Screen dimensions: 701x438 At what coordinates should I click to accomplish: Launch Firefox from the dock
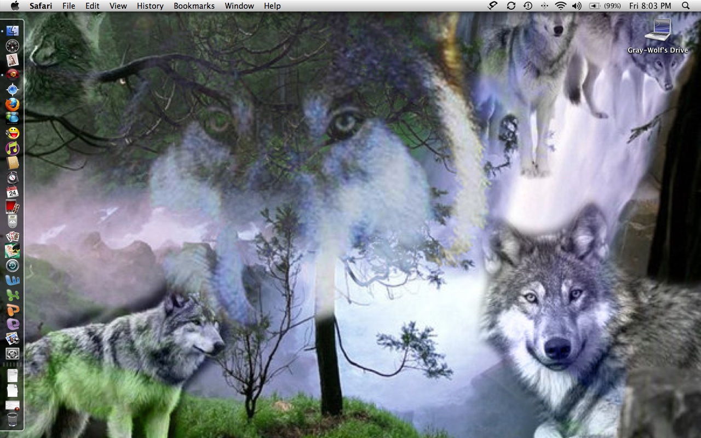[x=13, y=104]
